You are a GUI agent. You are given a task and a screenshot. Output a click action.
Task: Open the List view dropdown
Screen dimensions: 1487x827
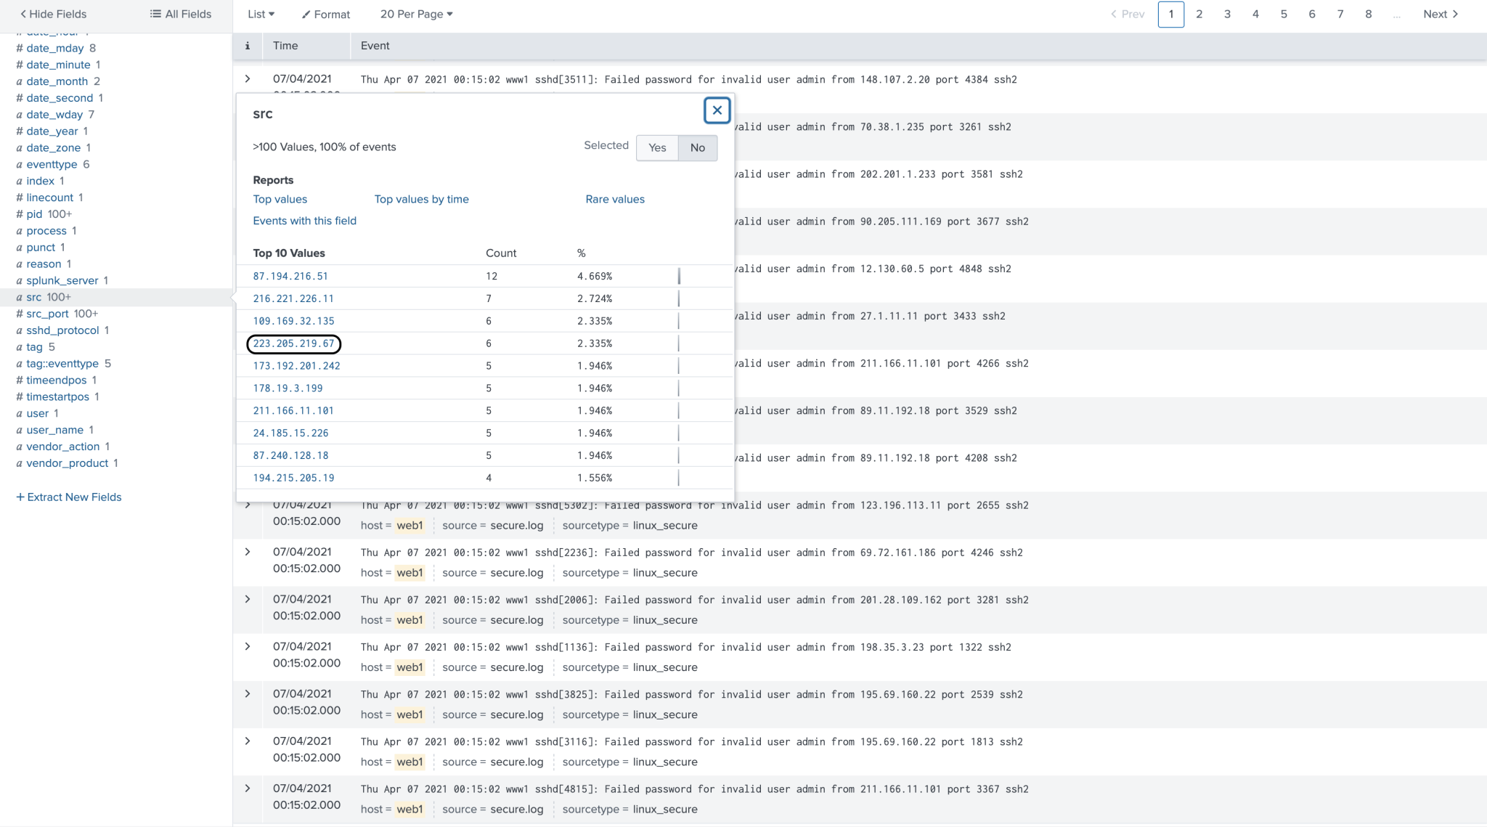(x=260, y=14)
